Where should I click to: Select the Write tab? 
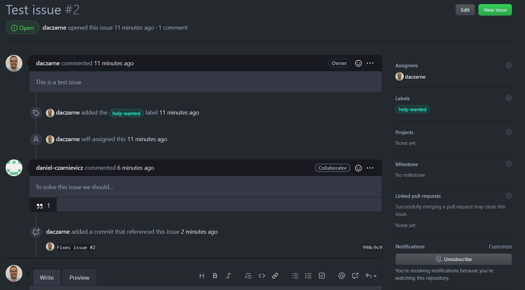pyautogui.click(x=47, y=278)
